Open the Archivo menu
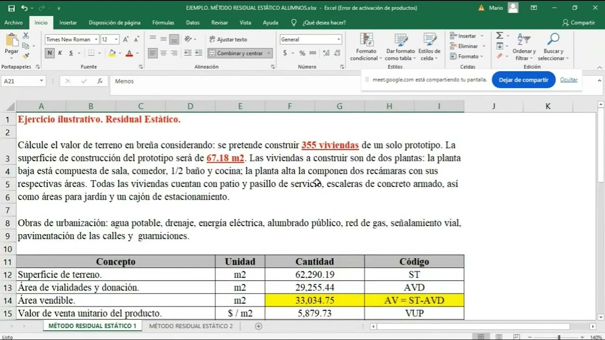Image resolution: width=605 pixels, height=340 pixels. (14, 23)
